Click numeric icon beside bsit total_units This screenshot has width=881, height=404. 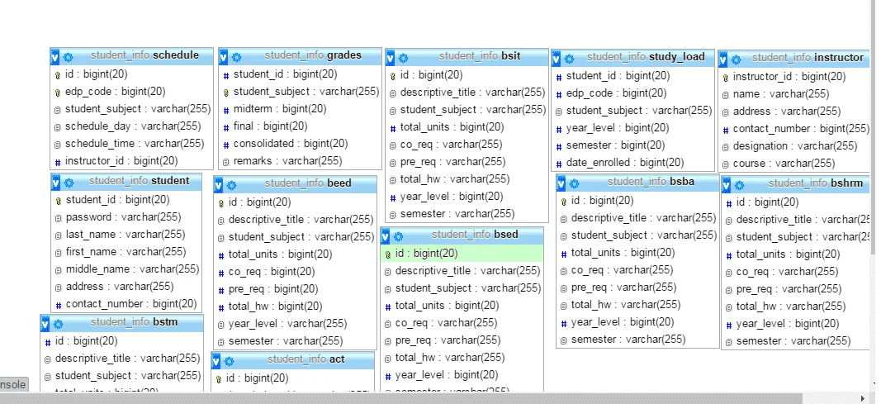point(393,127)
